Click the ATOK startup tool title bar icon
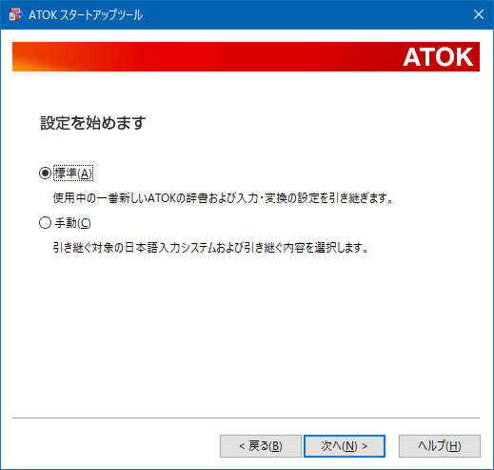Screen dimensions: 494x470 tap(16, 14)
